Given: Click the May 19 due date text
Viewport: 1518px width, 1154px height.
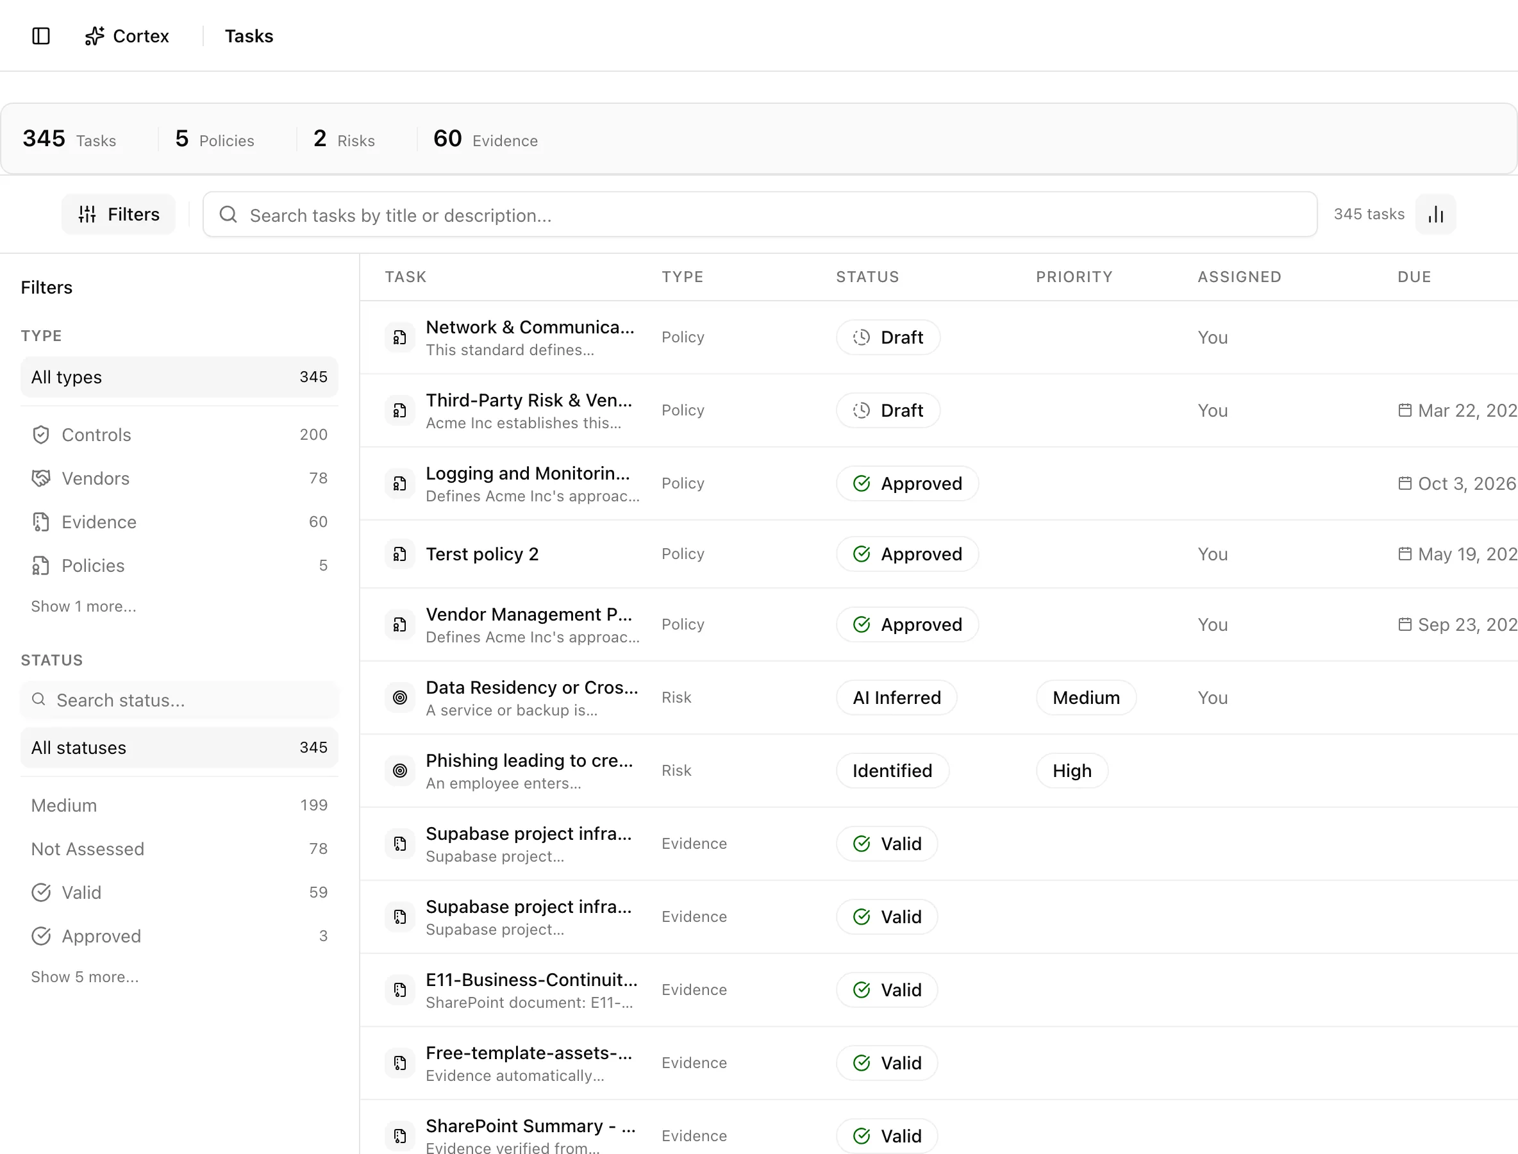Looking at the screenshot, I should [1467, 555].
